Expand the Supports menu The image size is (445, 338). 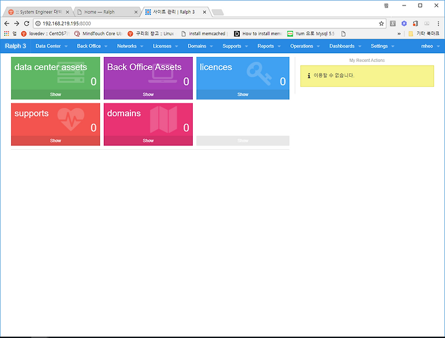click(x=235, y=46)
